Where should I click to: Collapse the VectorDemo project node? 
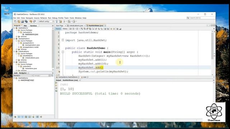click(x=14, y=62)
